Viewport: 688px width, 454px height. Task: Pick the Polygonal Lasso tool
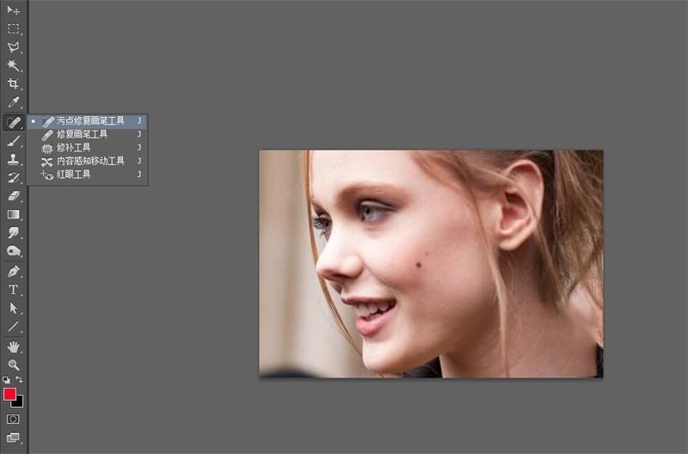point(13,47)
